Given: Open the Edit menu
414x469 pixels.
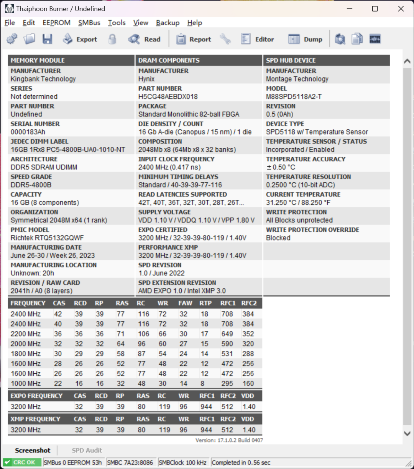Looking at the screenshot, I should (x=29, y=23).
